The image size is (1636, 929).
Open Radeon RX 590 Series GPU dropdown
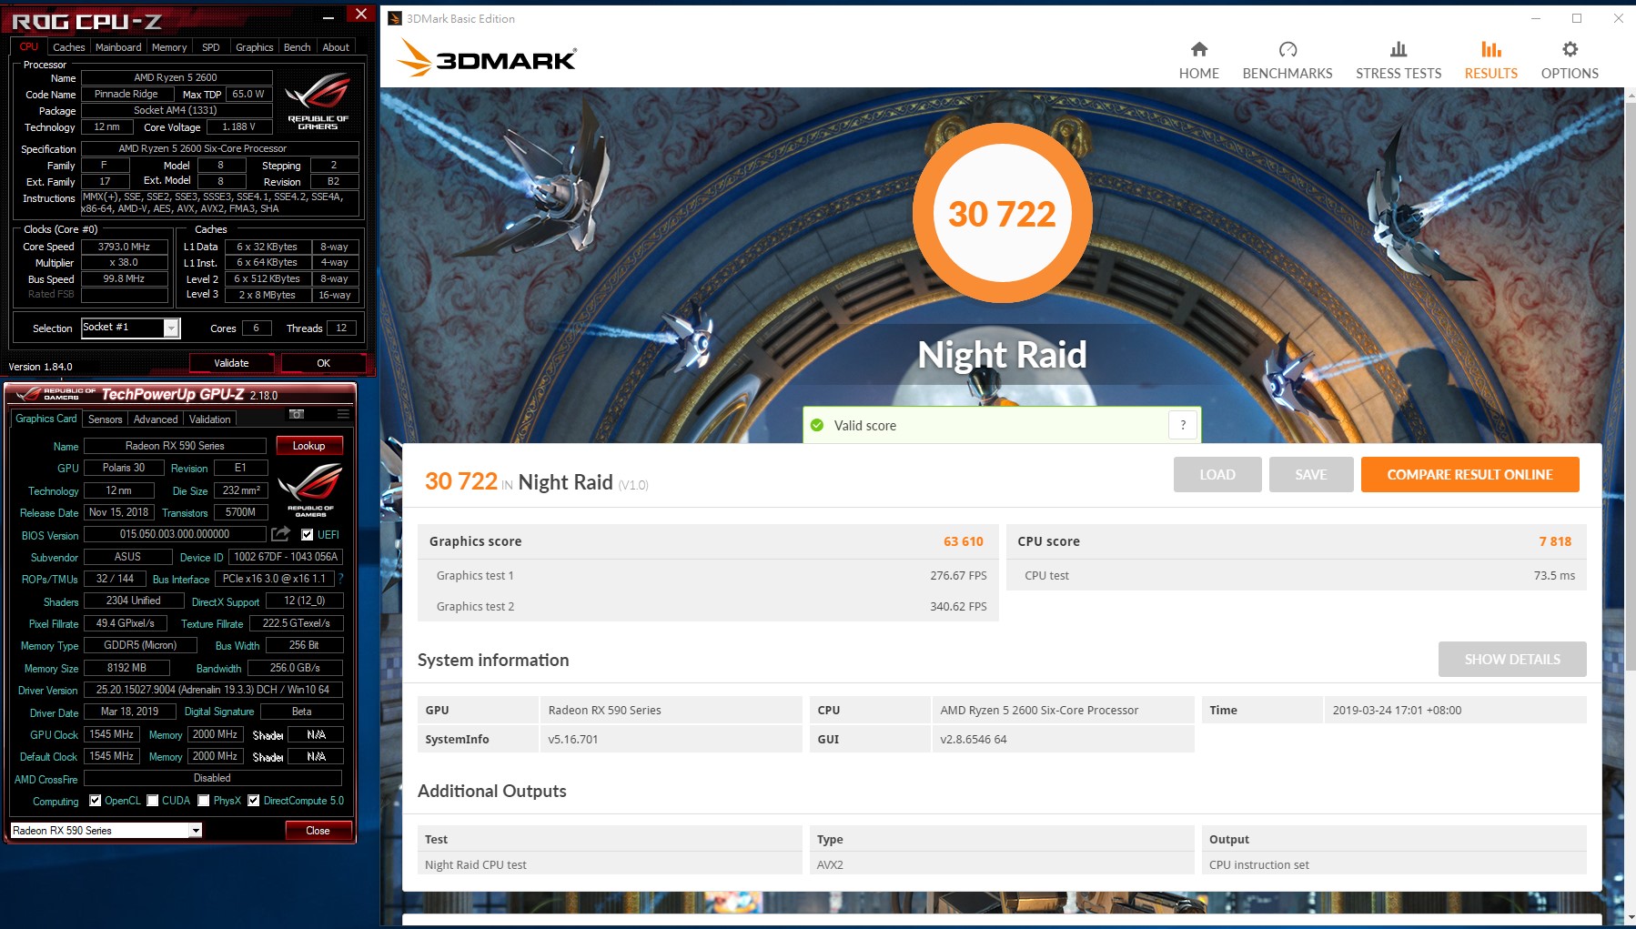(196, 830)
